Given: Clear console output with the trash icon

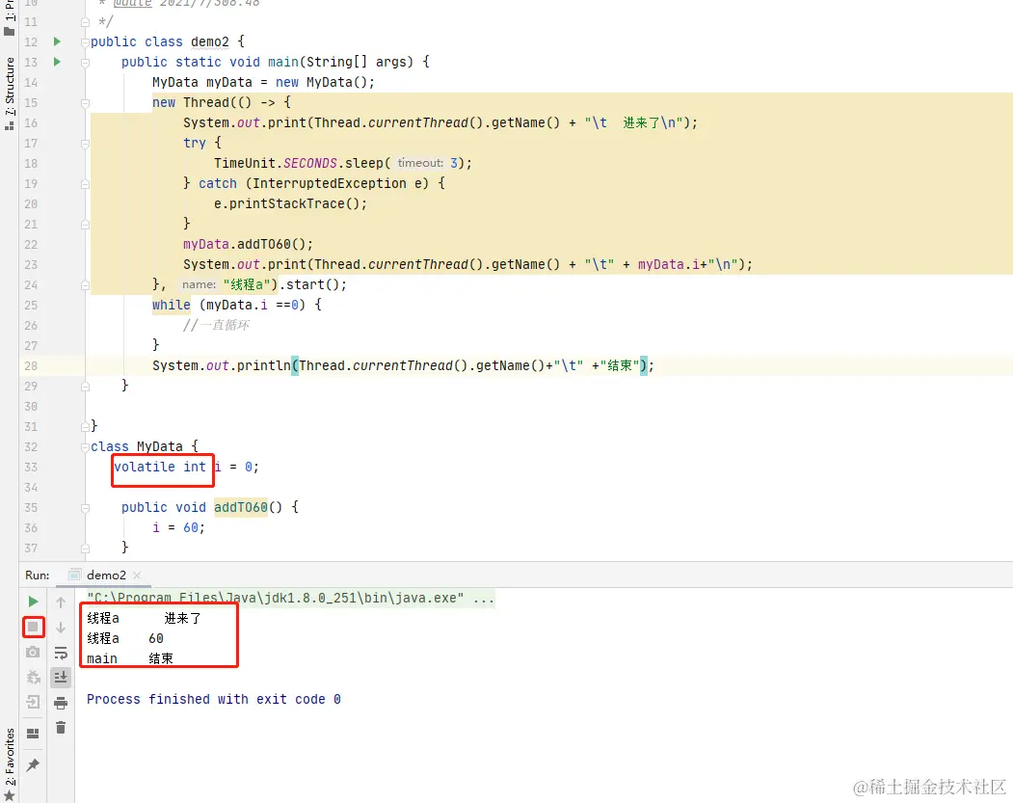Looking at the screenshot, I should click(61, 728).
